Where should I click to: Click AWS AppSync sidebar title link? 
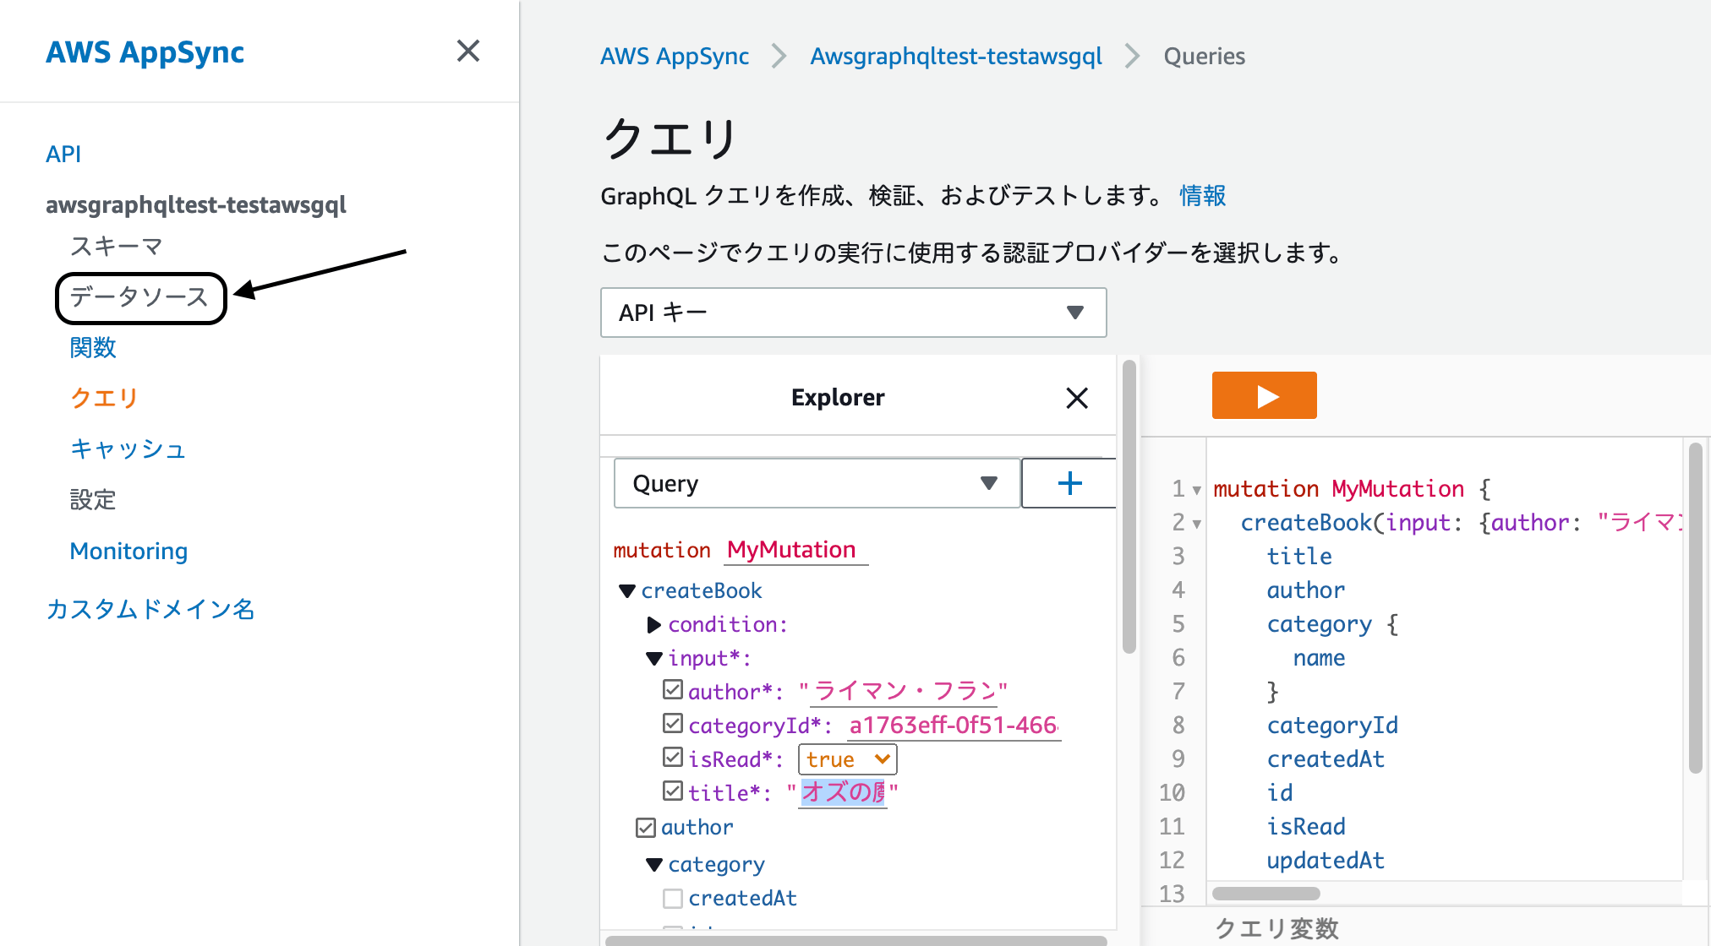pos(145,52)
